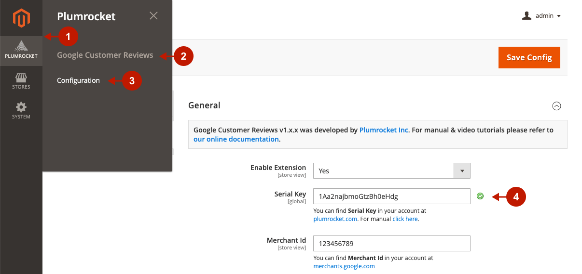The width and height of the screenshot is (582, 274).
Task: Open the Plumrocket sidebar menu
Action: pos(21,51)
